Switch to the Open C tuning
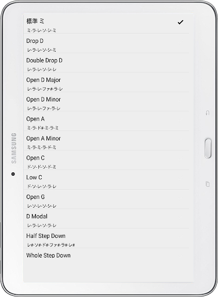218x297 pixels. coord(106,160)
